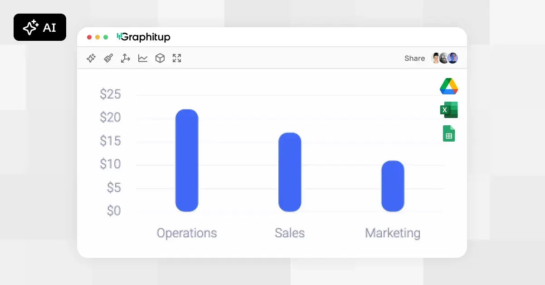Toggle the green traffic light control
The height and width of the screenshot is (285, 545).
(x=105, y=37)
